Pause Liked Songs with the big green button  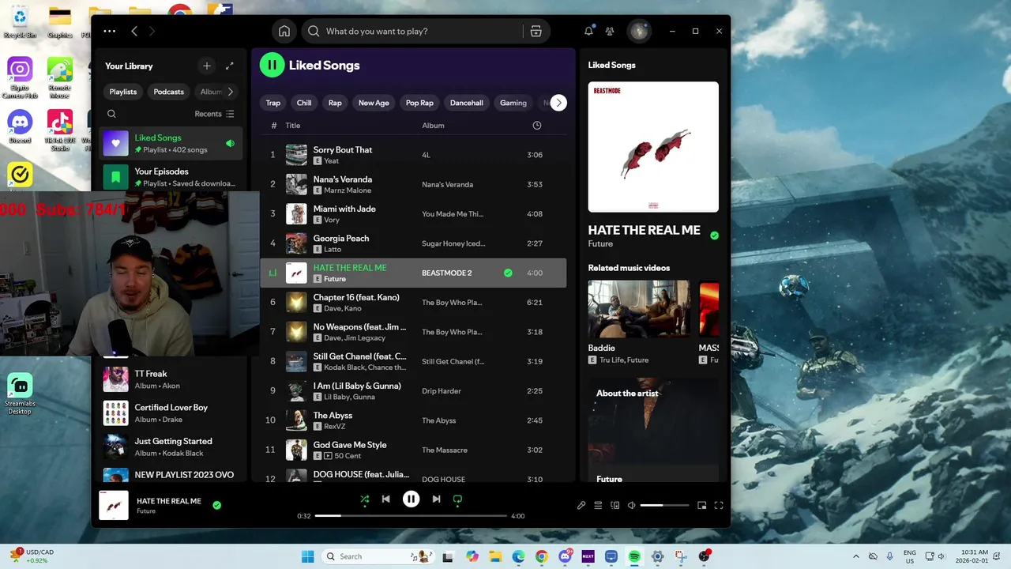pos(272,65)
